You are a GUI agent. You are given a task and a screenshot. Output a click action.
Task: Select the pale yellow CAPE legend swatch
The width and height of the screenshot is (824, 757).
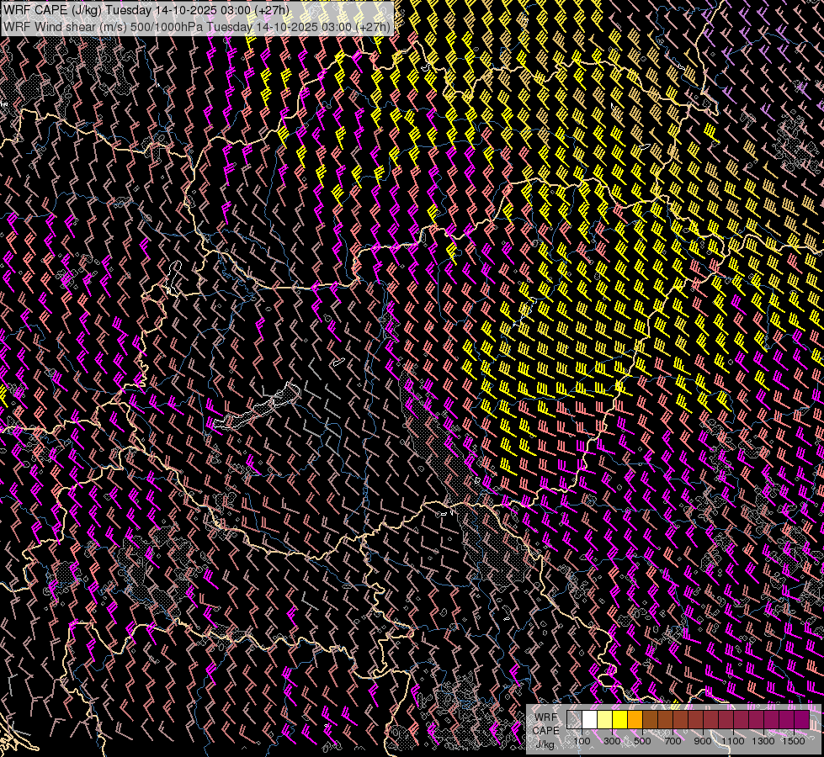click(604, 720)
